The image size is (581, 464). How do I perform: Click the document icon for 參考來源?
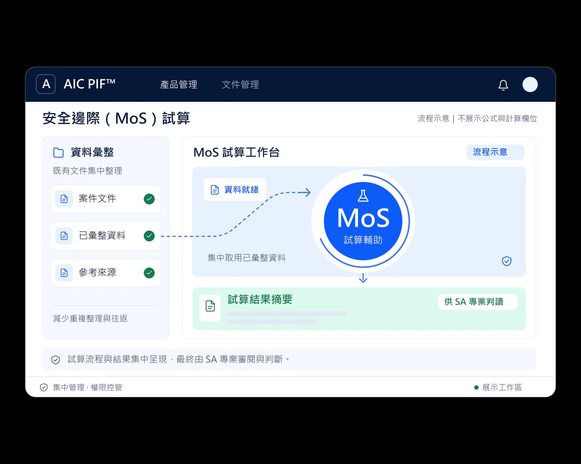[x=64, y=273]
